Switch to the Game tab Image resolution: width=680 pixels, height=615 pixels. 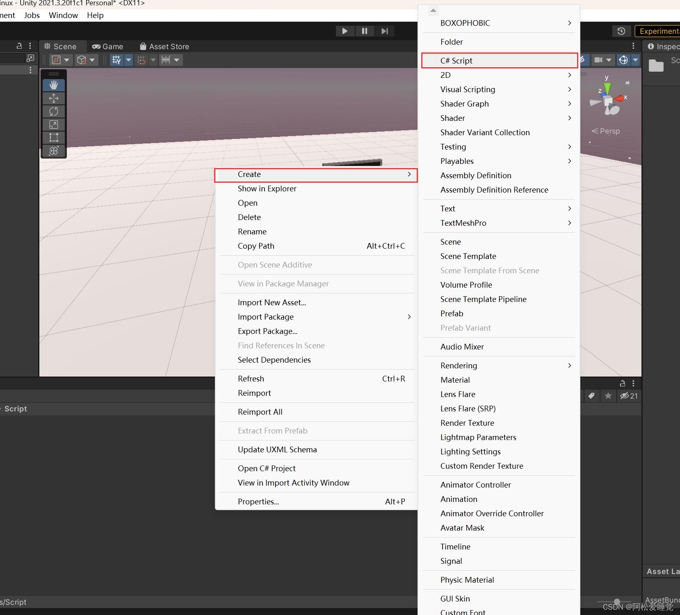click(108, 46)
